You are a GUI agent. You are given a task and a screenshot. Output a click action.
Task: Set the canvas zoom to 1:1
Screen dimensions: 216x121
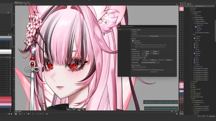(36, 114)
